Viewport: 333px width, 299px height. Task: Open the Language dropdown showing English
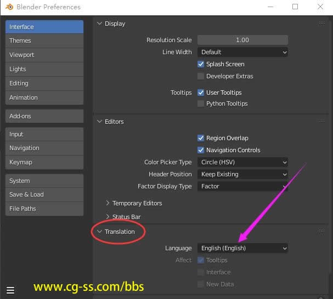pos(242,248)
